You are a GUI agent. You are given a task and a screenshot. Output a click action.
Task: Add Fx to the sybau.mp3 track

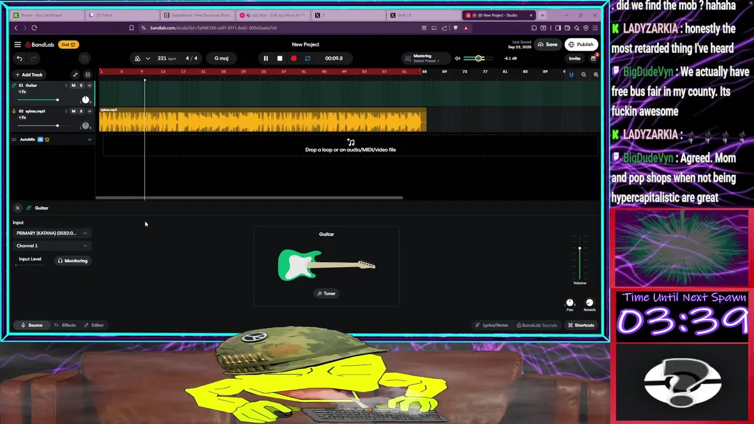pyautogui.click(x=22, y=118)
